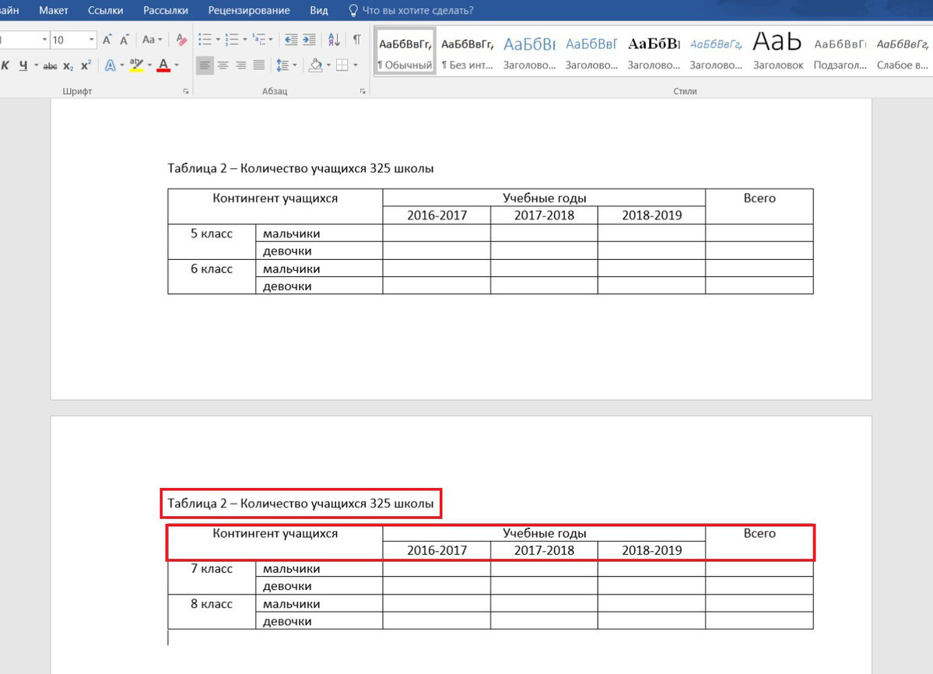Open the Рецензирование tab
This screenshot has width=933, height=674.
[x=249, y=11]
